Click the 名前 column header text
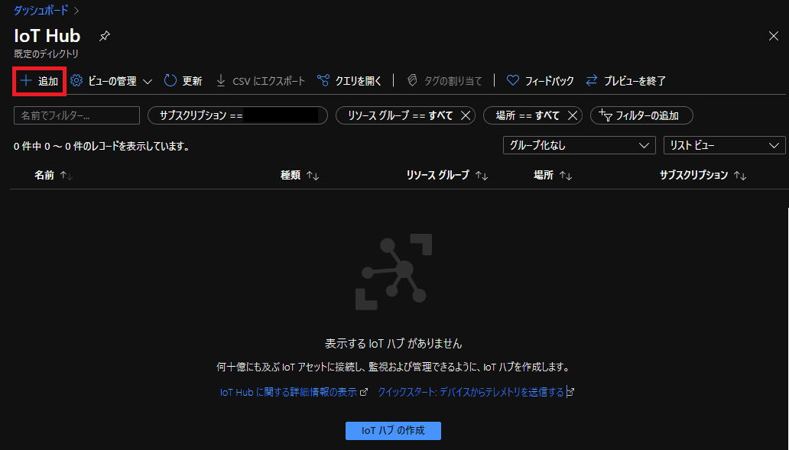The image size is (789, 450). tap(44, 175)
